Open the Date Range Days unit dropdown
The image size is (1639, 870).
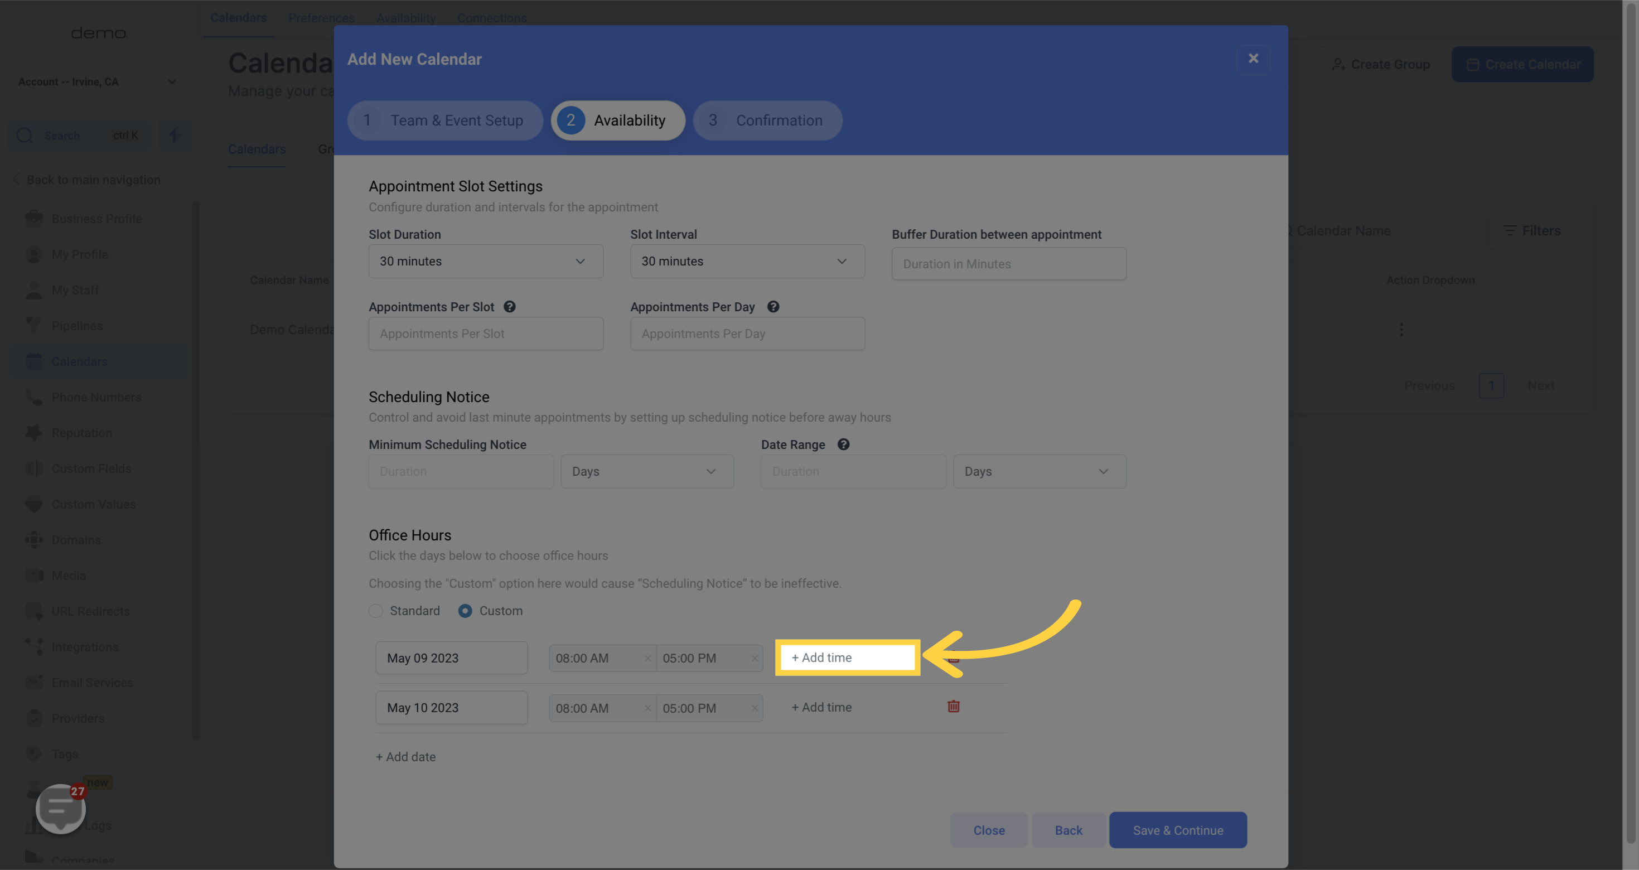pyautogui.click(x=1039, y=472)
